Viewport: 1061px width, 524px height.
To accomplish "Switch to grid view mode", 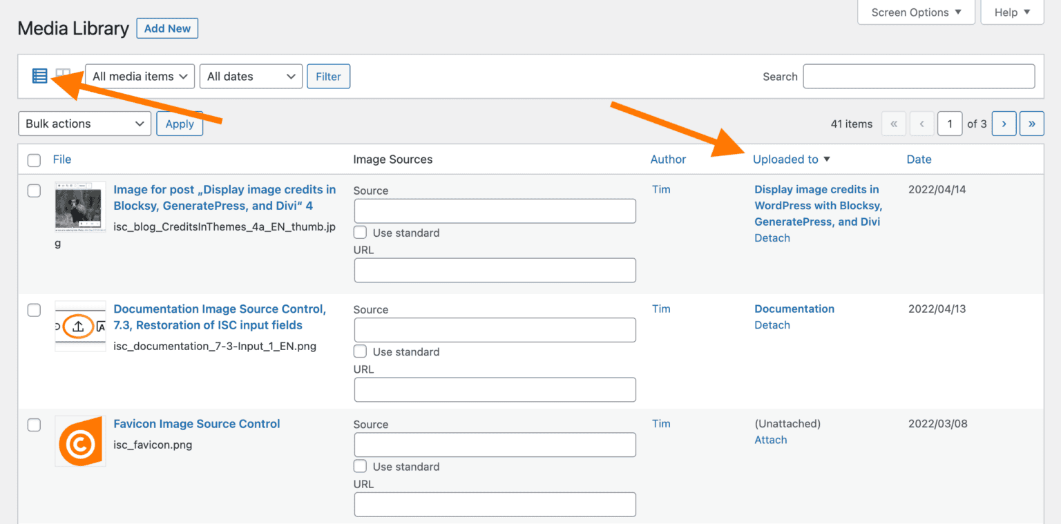I will pos(62,76).
